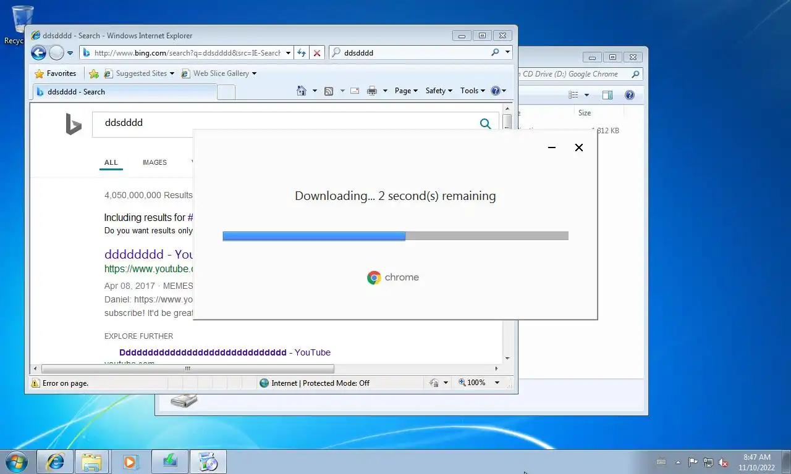Viewport: 791px width, 474px height.
Task: Expand the Print dropdown arrow
Action: click(385, 91)
